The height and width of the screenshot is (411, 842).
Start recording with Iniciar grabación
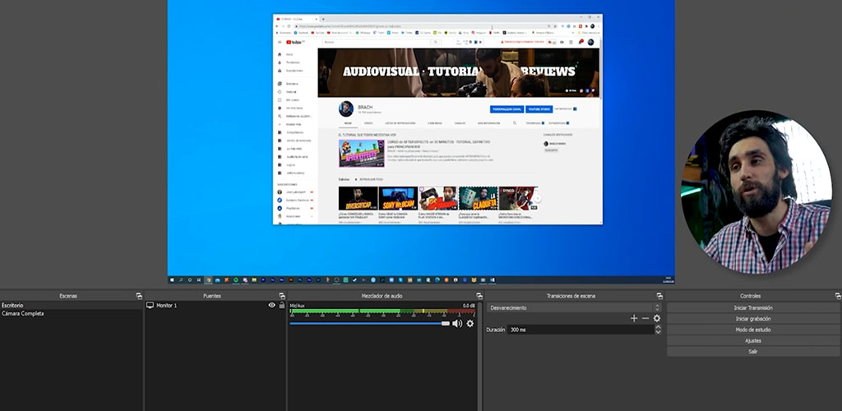(752, 318)
